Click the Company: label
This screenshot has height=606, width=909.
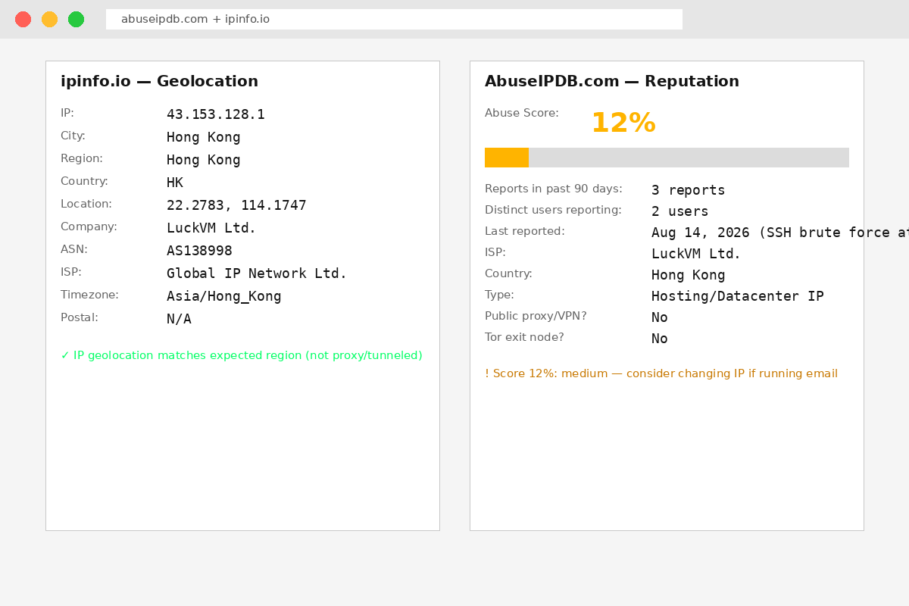(x=89, y=226)
